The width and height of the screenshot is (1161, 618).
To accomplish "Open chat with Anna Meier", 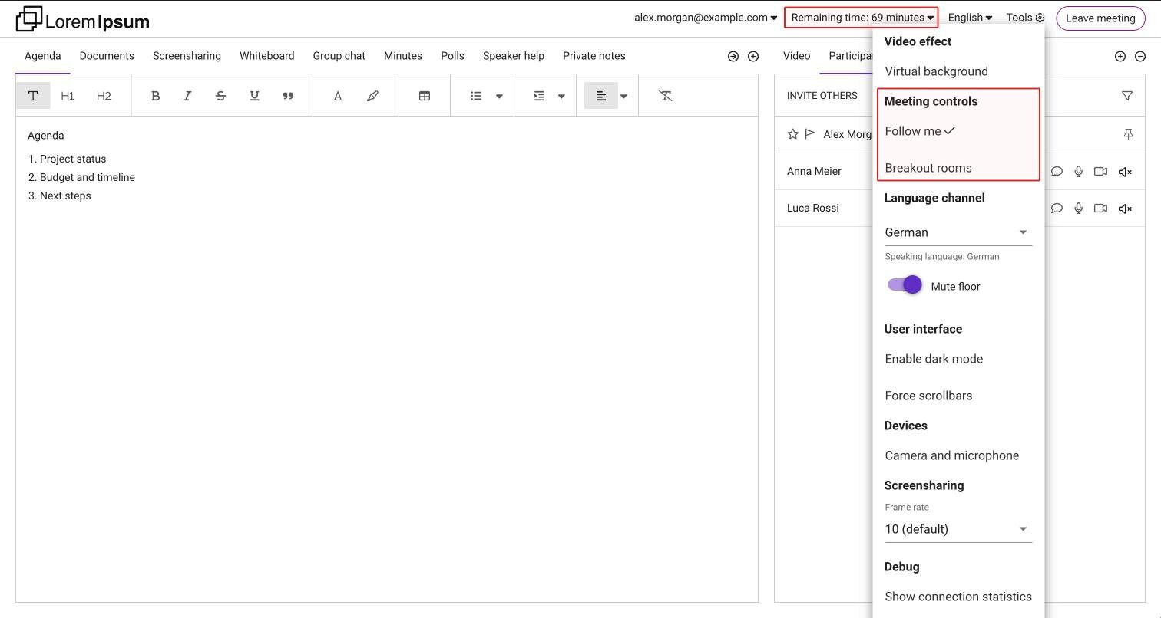I will tap(1057, 172).
